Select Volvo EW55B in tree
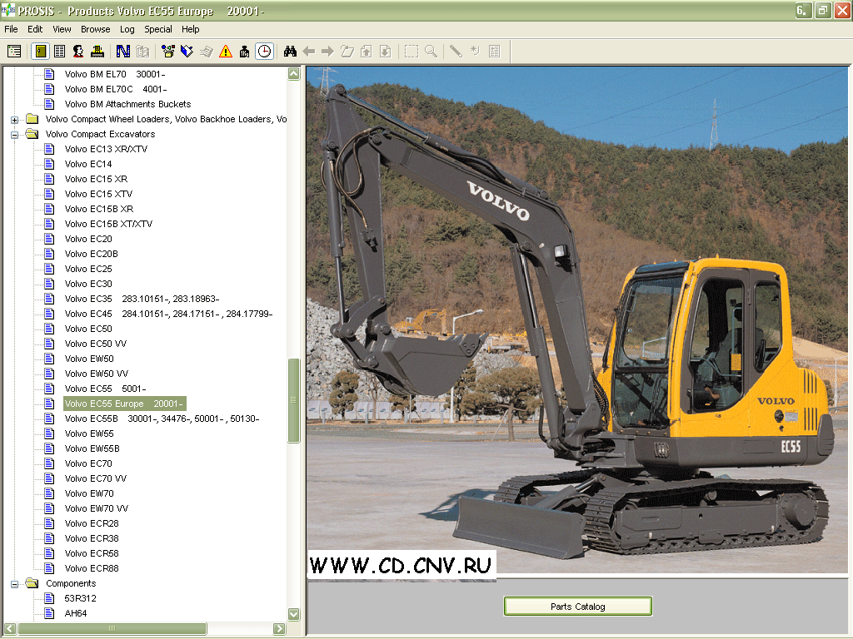The width and height of the screenshot is (853, 639). pos(92,448)
